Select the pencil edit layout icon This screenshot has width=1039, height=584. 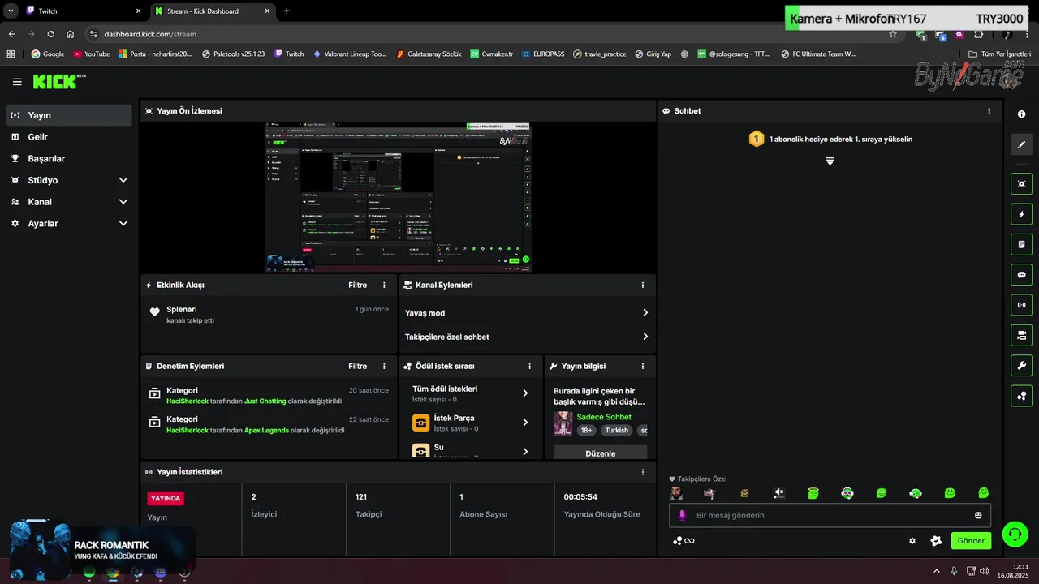point(1022,144)
